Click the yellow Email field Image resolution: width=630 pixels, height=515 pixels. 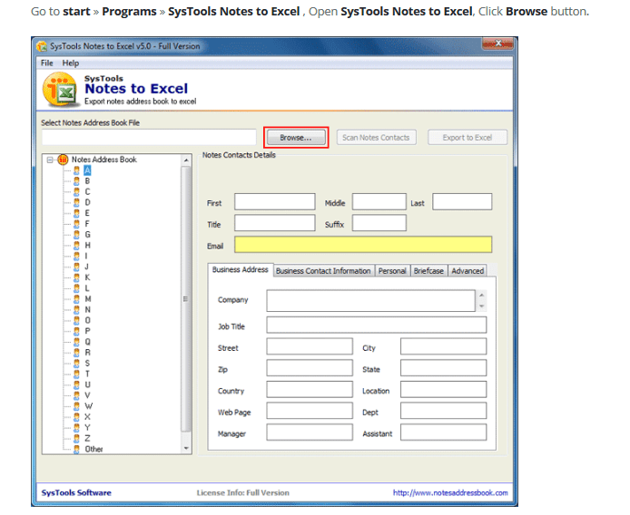(x=363, y=245)
